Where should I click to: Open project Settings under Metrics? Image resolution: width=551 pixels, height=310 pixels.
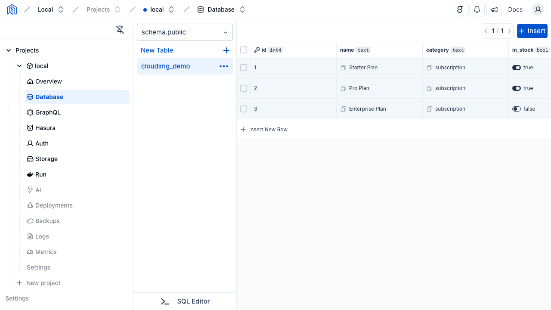tap(77, 267)
